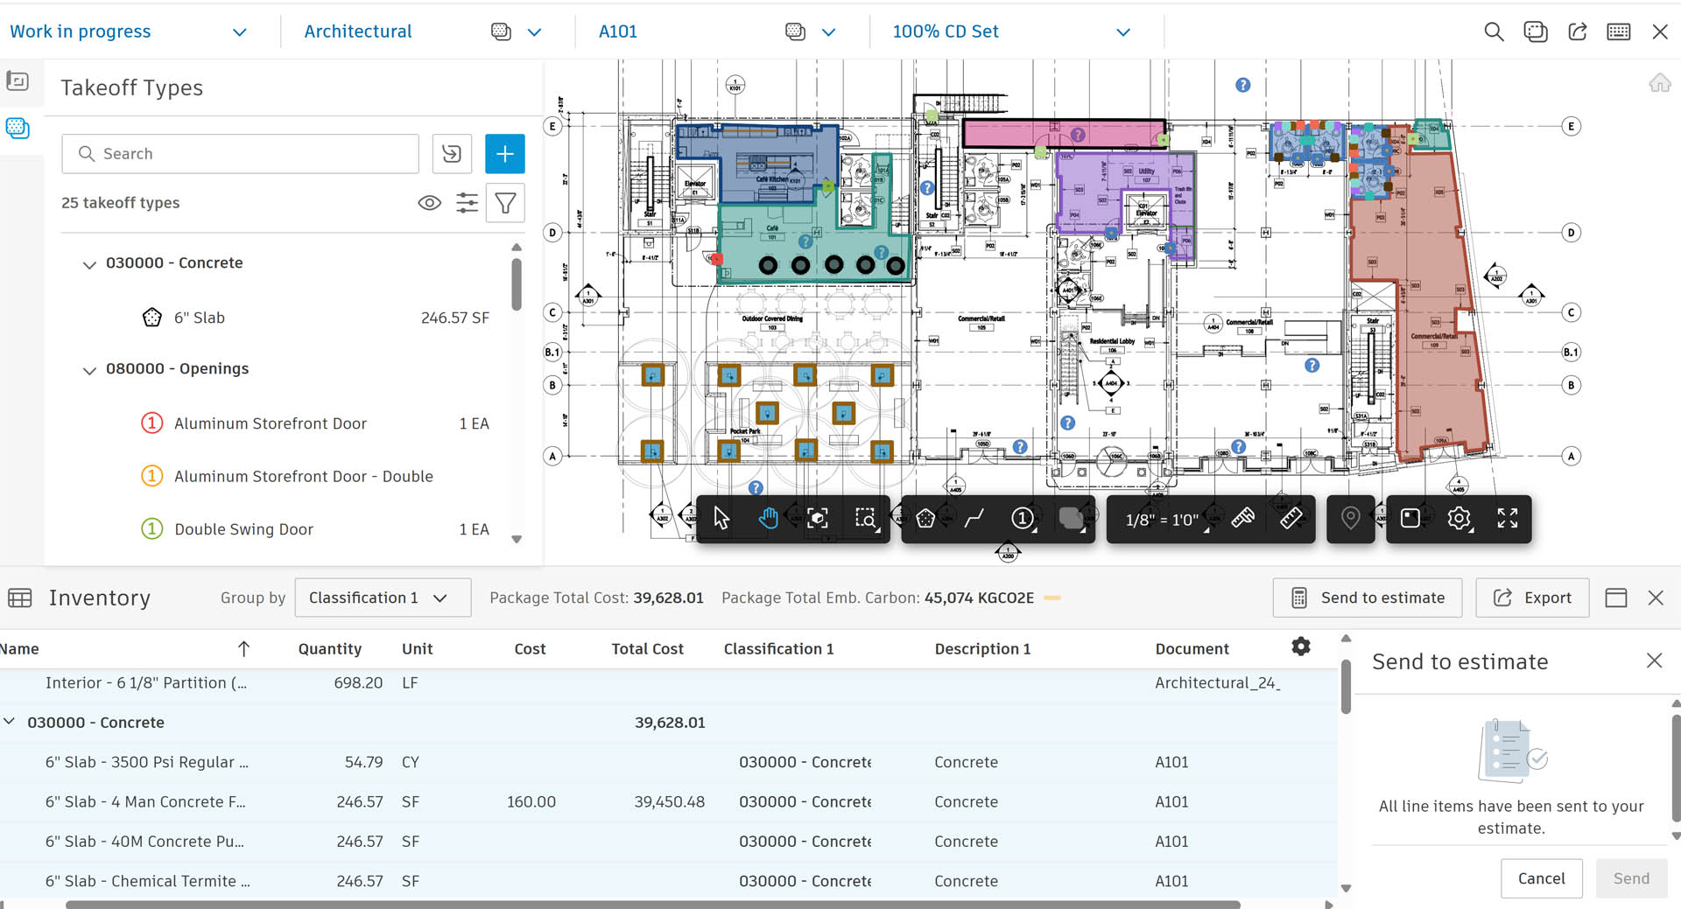
Task: Select the pan hand tool
Action: pos(769,519)
